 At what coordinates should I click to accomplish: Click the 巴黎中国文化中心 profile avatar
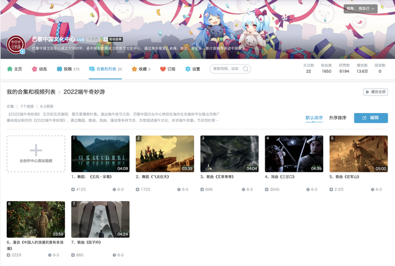(x=16, y=45)
